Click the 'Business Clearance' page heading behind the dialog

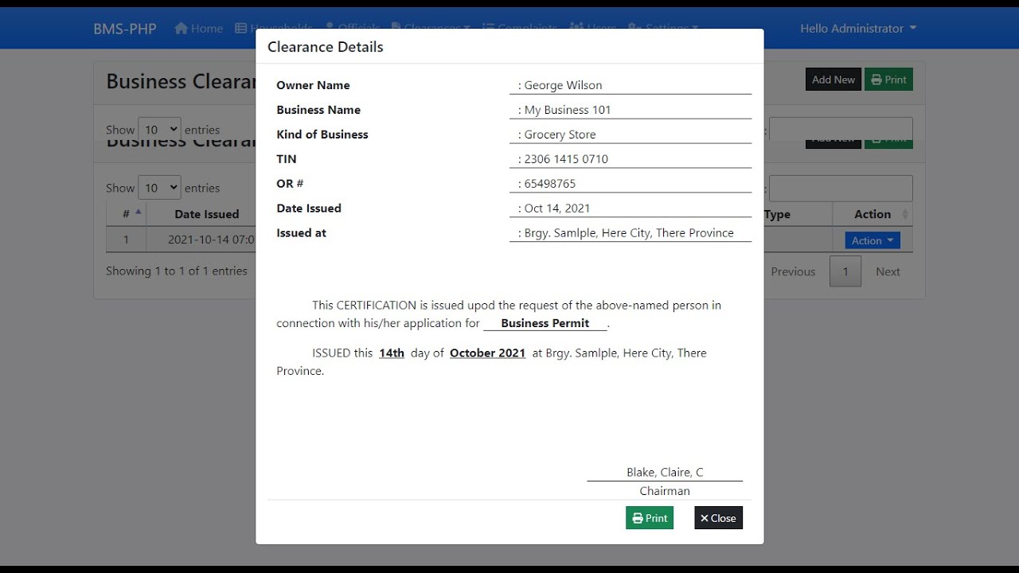182,82
